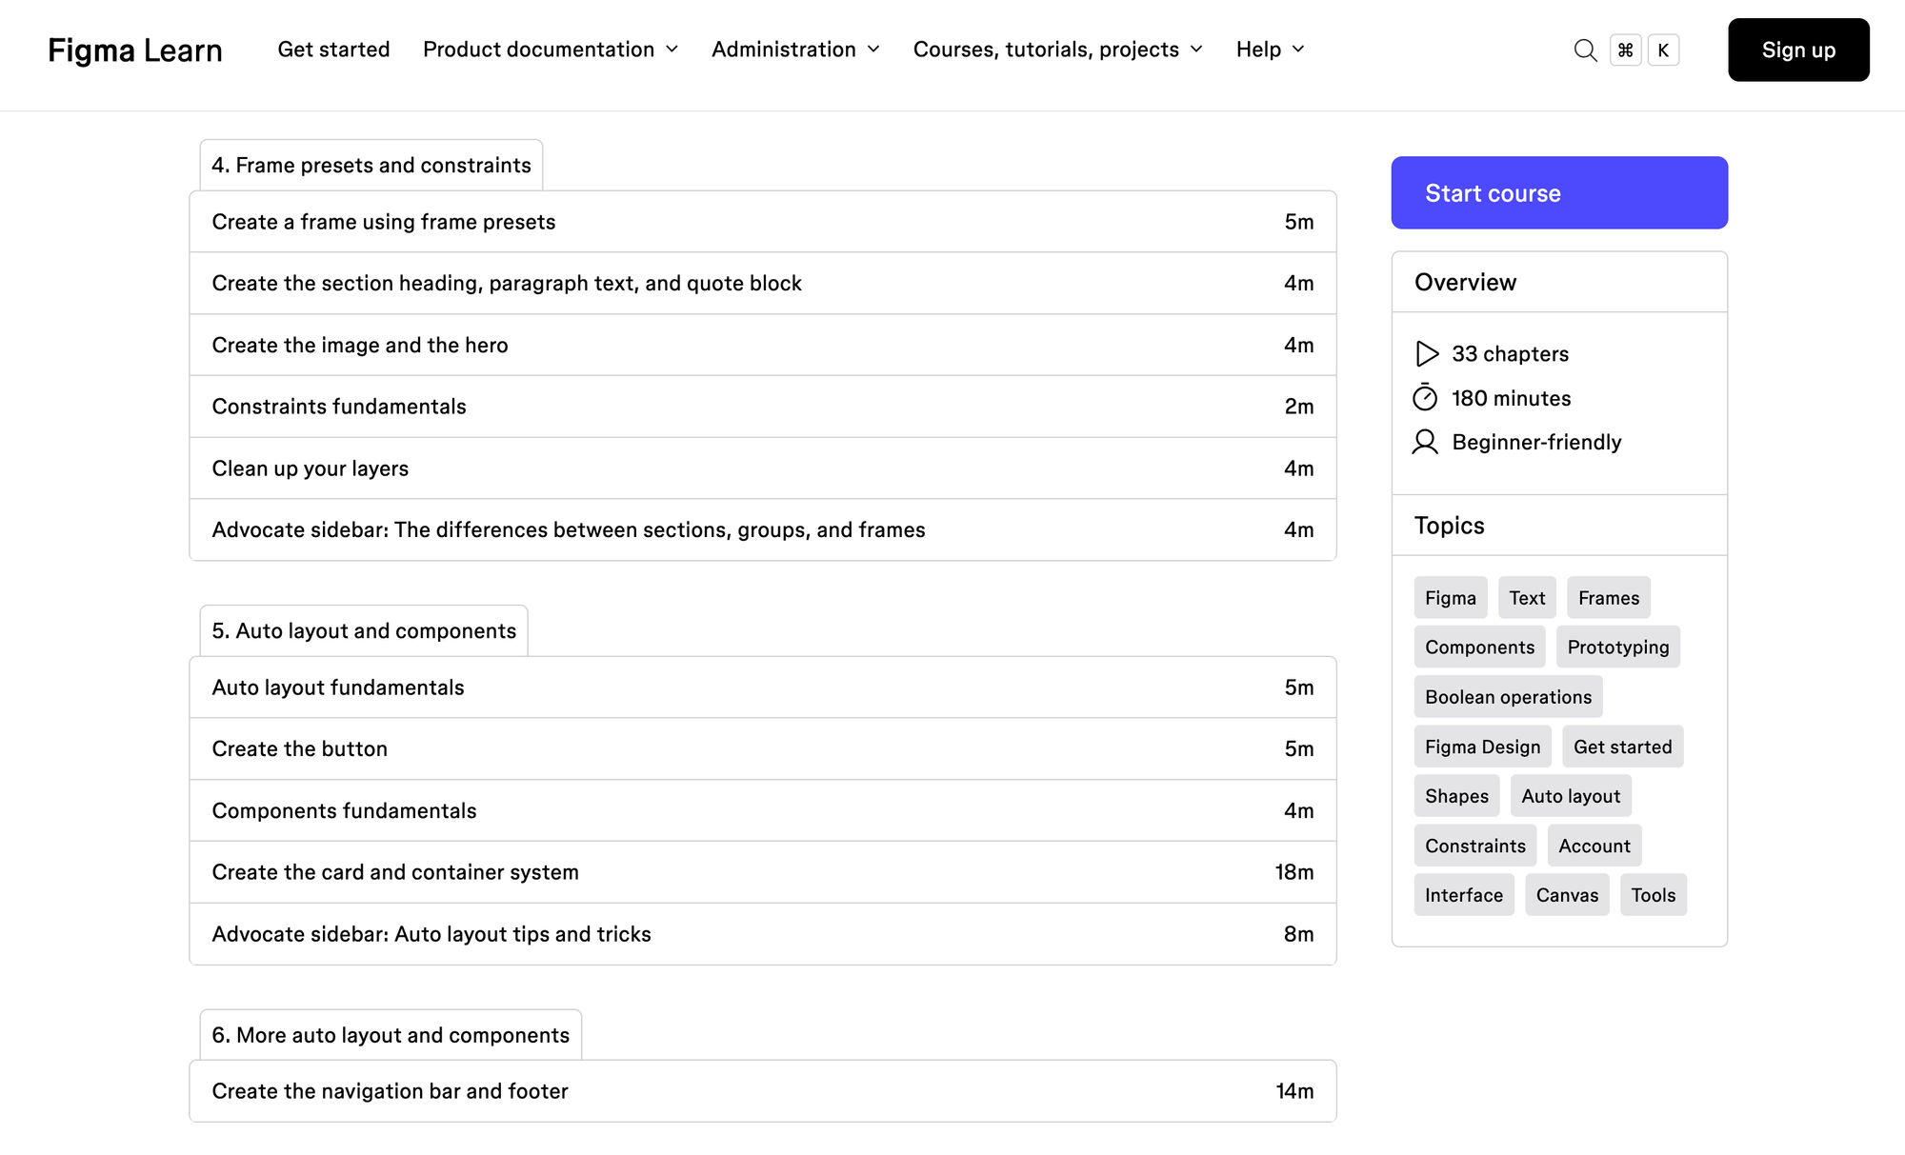This screenshot has width=1905, height=1155.
Task: Click the Sign up button
Action: (x=1798, y=50)
